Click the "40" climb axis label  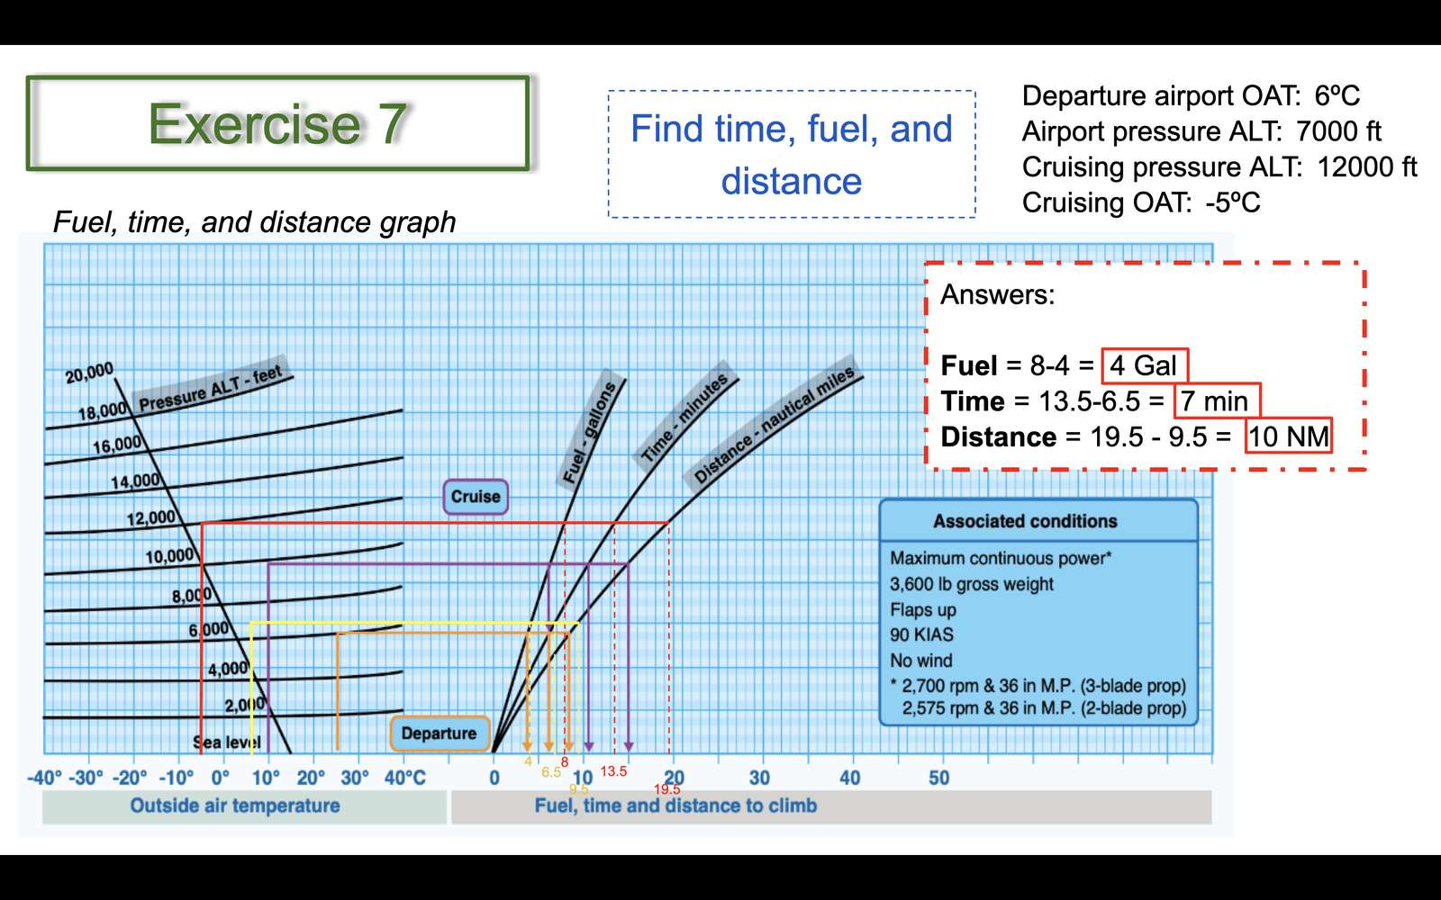[849, 778]
